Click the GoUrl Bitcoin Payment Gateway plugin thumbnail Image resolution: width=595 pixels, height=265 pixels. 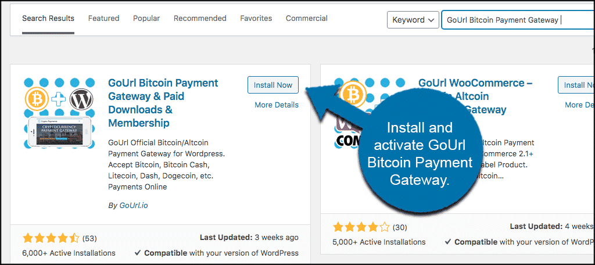click(59, 113)
